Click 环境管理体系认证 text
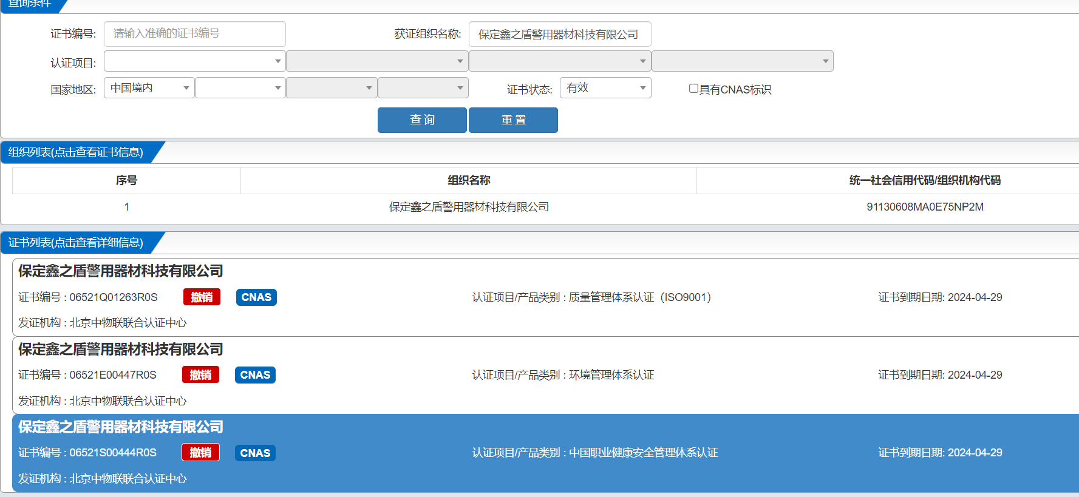This screenshot has height=497, width=1079. 611,375
